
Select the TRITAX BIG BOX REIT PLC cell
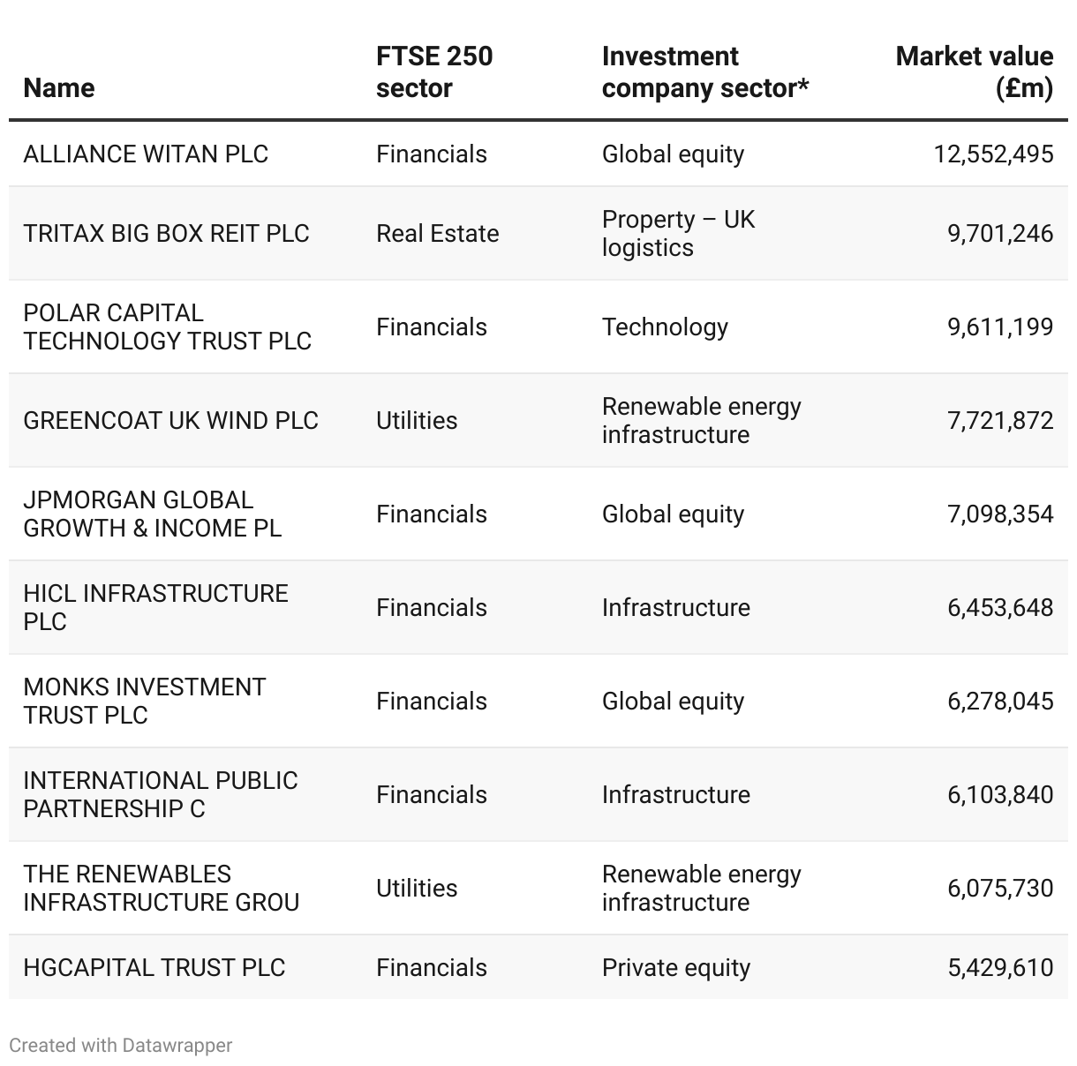(166, 234)
